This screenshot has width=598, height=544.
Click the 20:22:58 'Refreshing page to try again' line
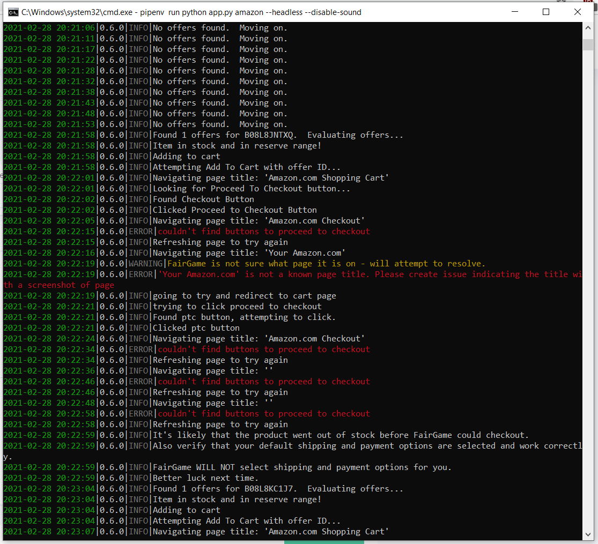pyautogui.click(x=146, y=424)
